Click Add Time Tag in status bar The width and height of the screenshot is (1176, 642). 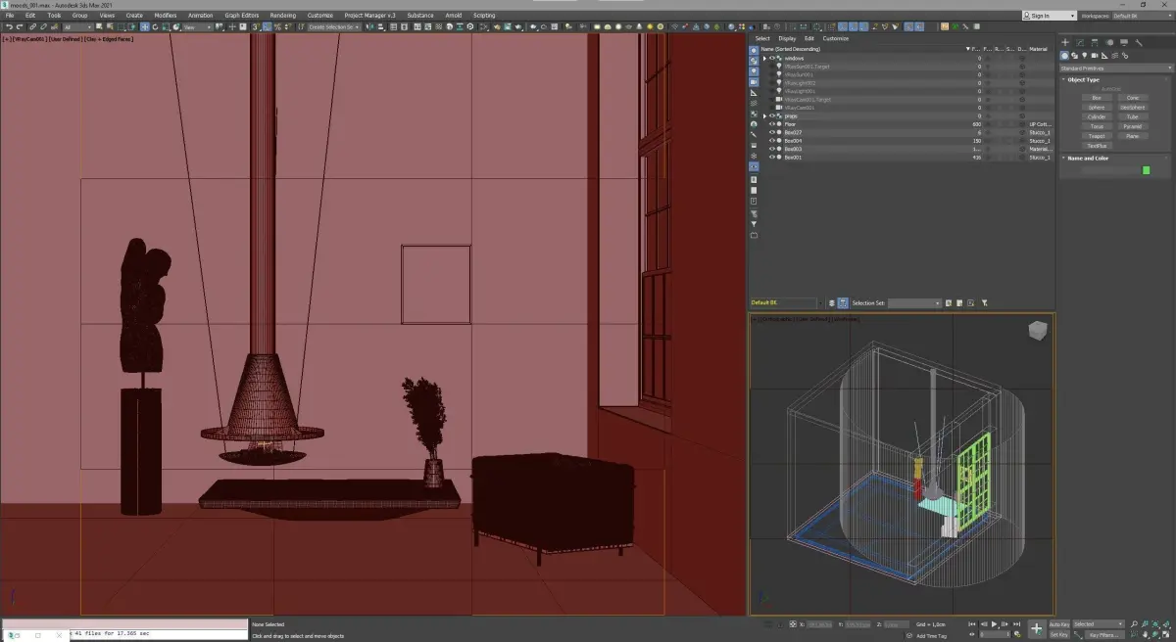[x=932, y=635]
